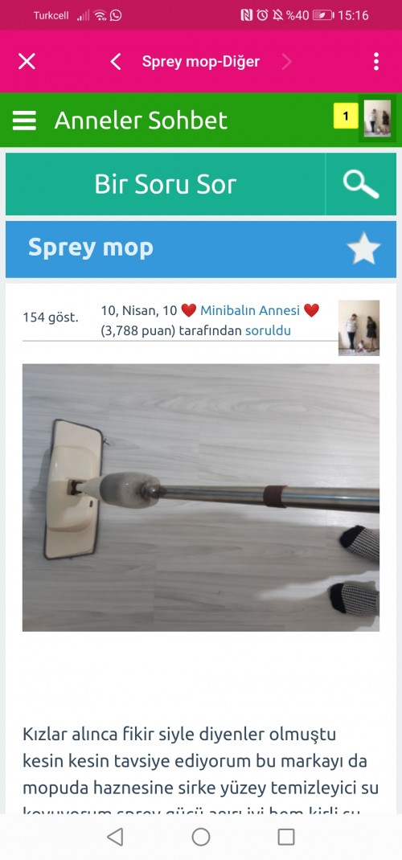Tap the Sprey mop question title
Image resolution: width=402 pixels, height=860 pixels.
click(91, 248)
